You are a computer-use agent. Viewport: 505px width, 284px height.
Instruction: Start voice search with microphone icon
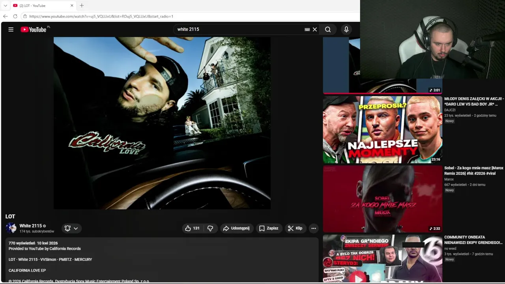346,29
